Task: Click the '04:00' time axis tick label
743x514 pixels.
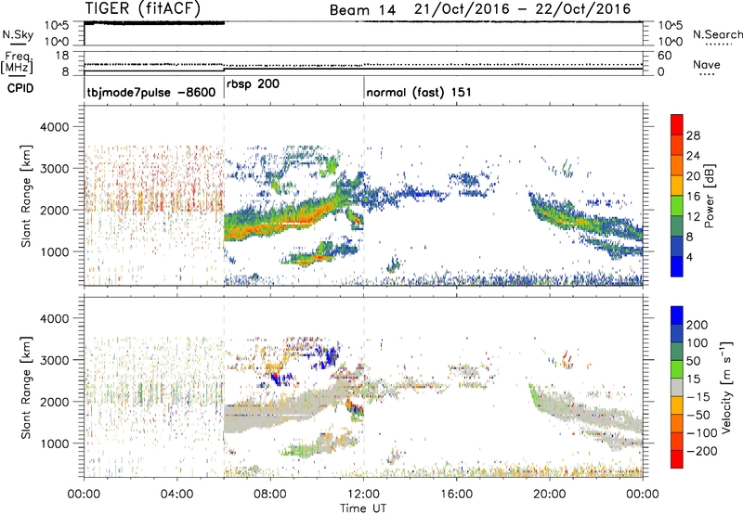Action: click(x=176, y=495)
